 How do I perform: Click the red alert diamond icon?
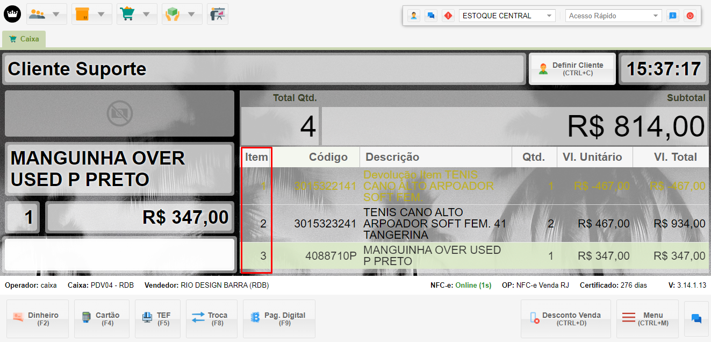pyautogui.click(x=448, y=16)
